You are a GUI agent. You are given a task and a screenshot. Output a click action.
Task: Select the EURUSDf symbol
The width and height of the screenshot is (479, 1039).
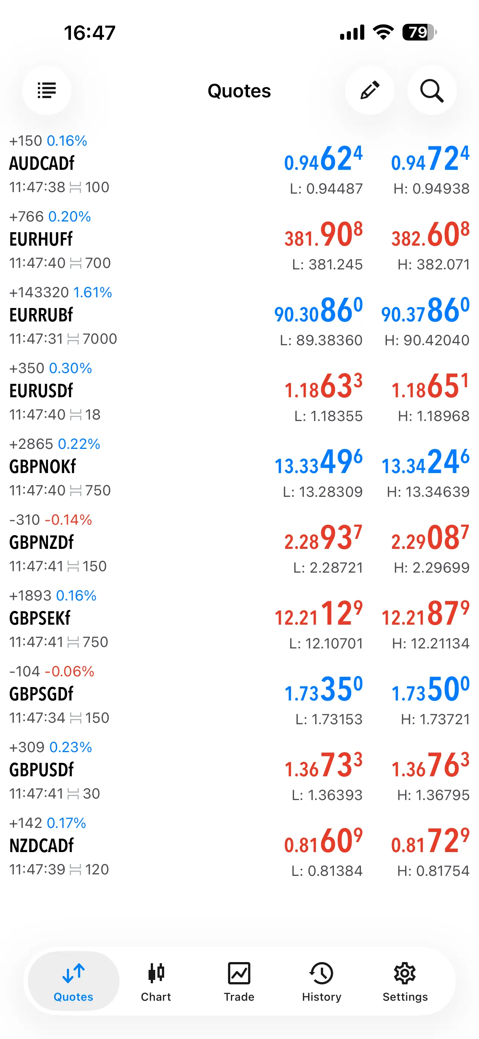pos(41,391)
